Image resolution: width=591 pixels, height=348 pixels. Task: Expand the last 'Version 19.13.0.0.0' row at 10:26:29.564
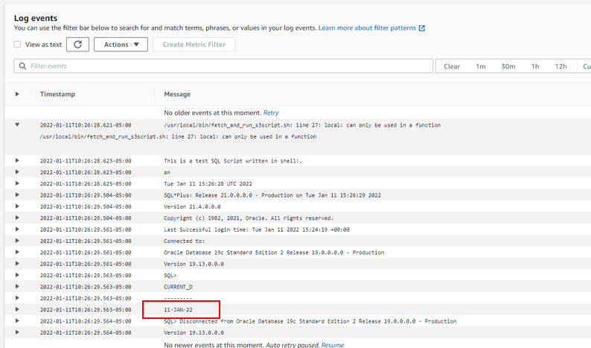tap(17, 332)
